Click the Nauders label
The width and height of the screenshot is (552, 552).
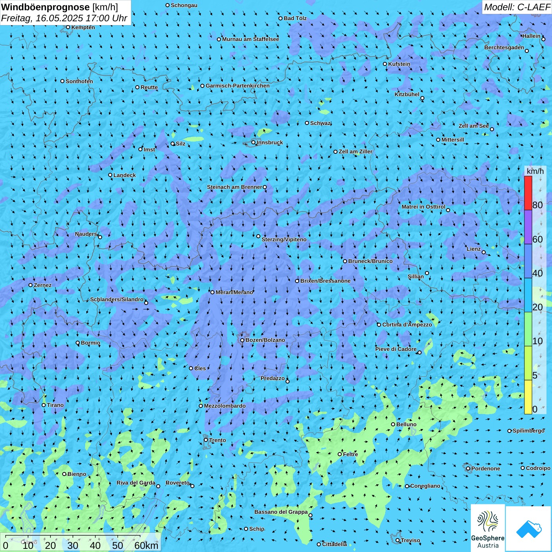point(86,234)
